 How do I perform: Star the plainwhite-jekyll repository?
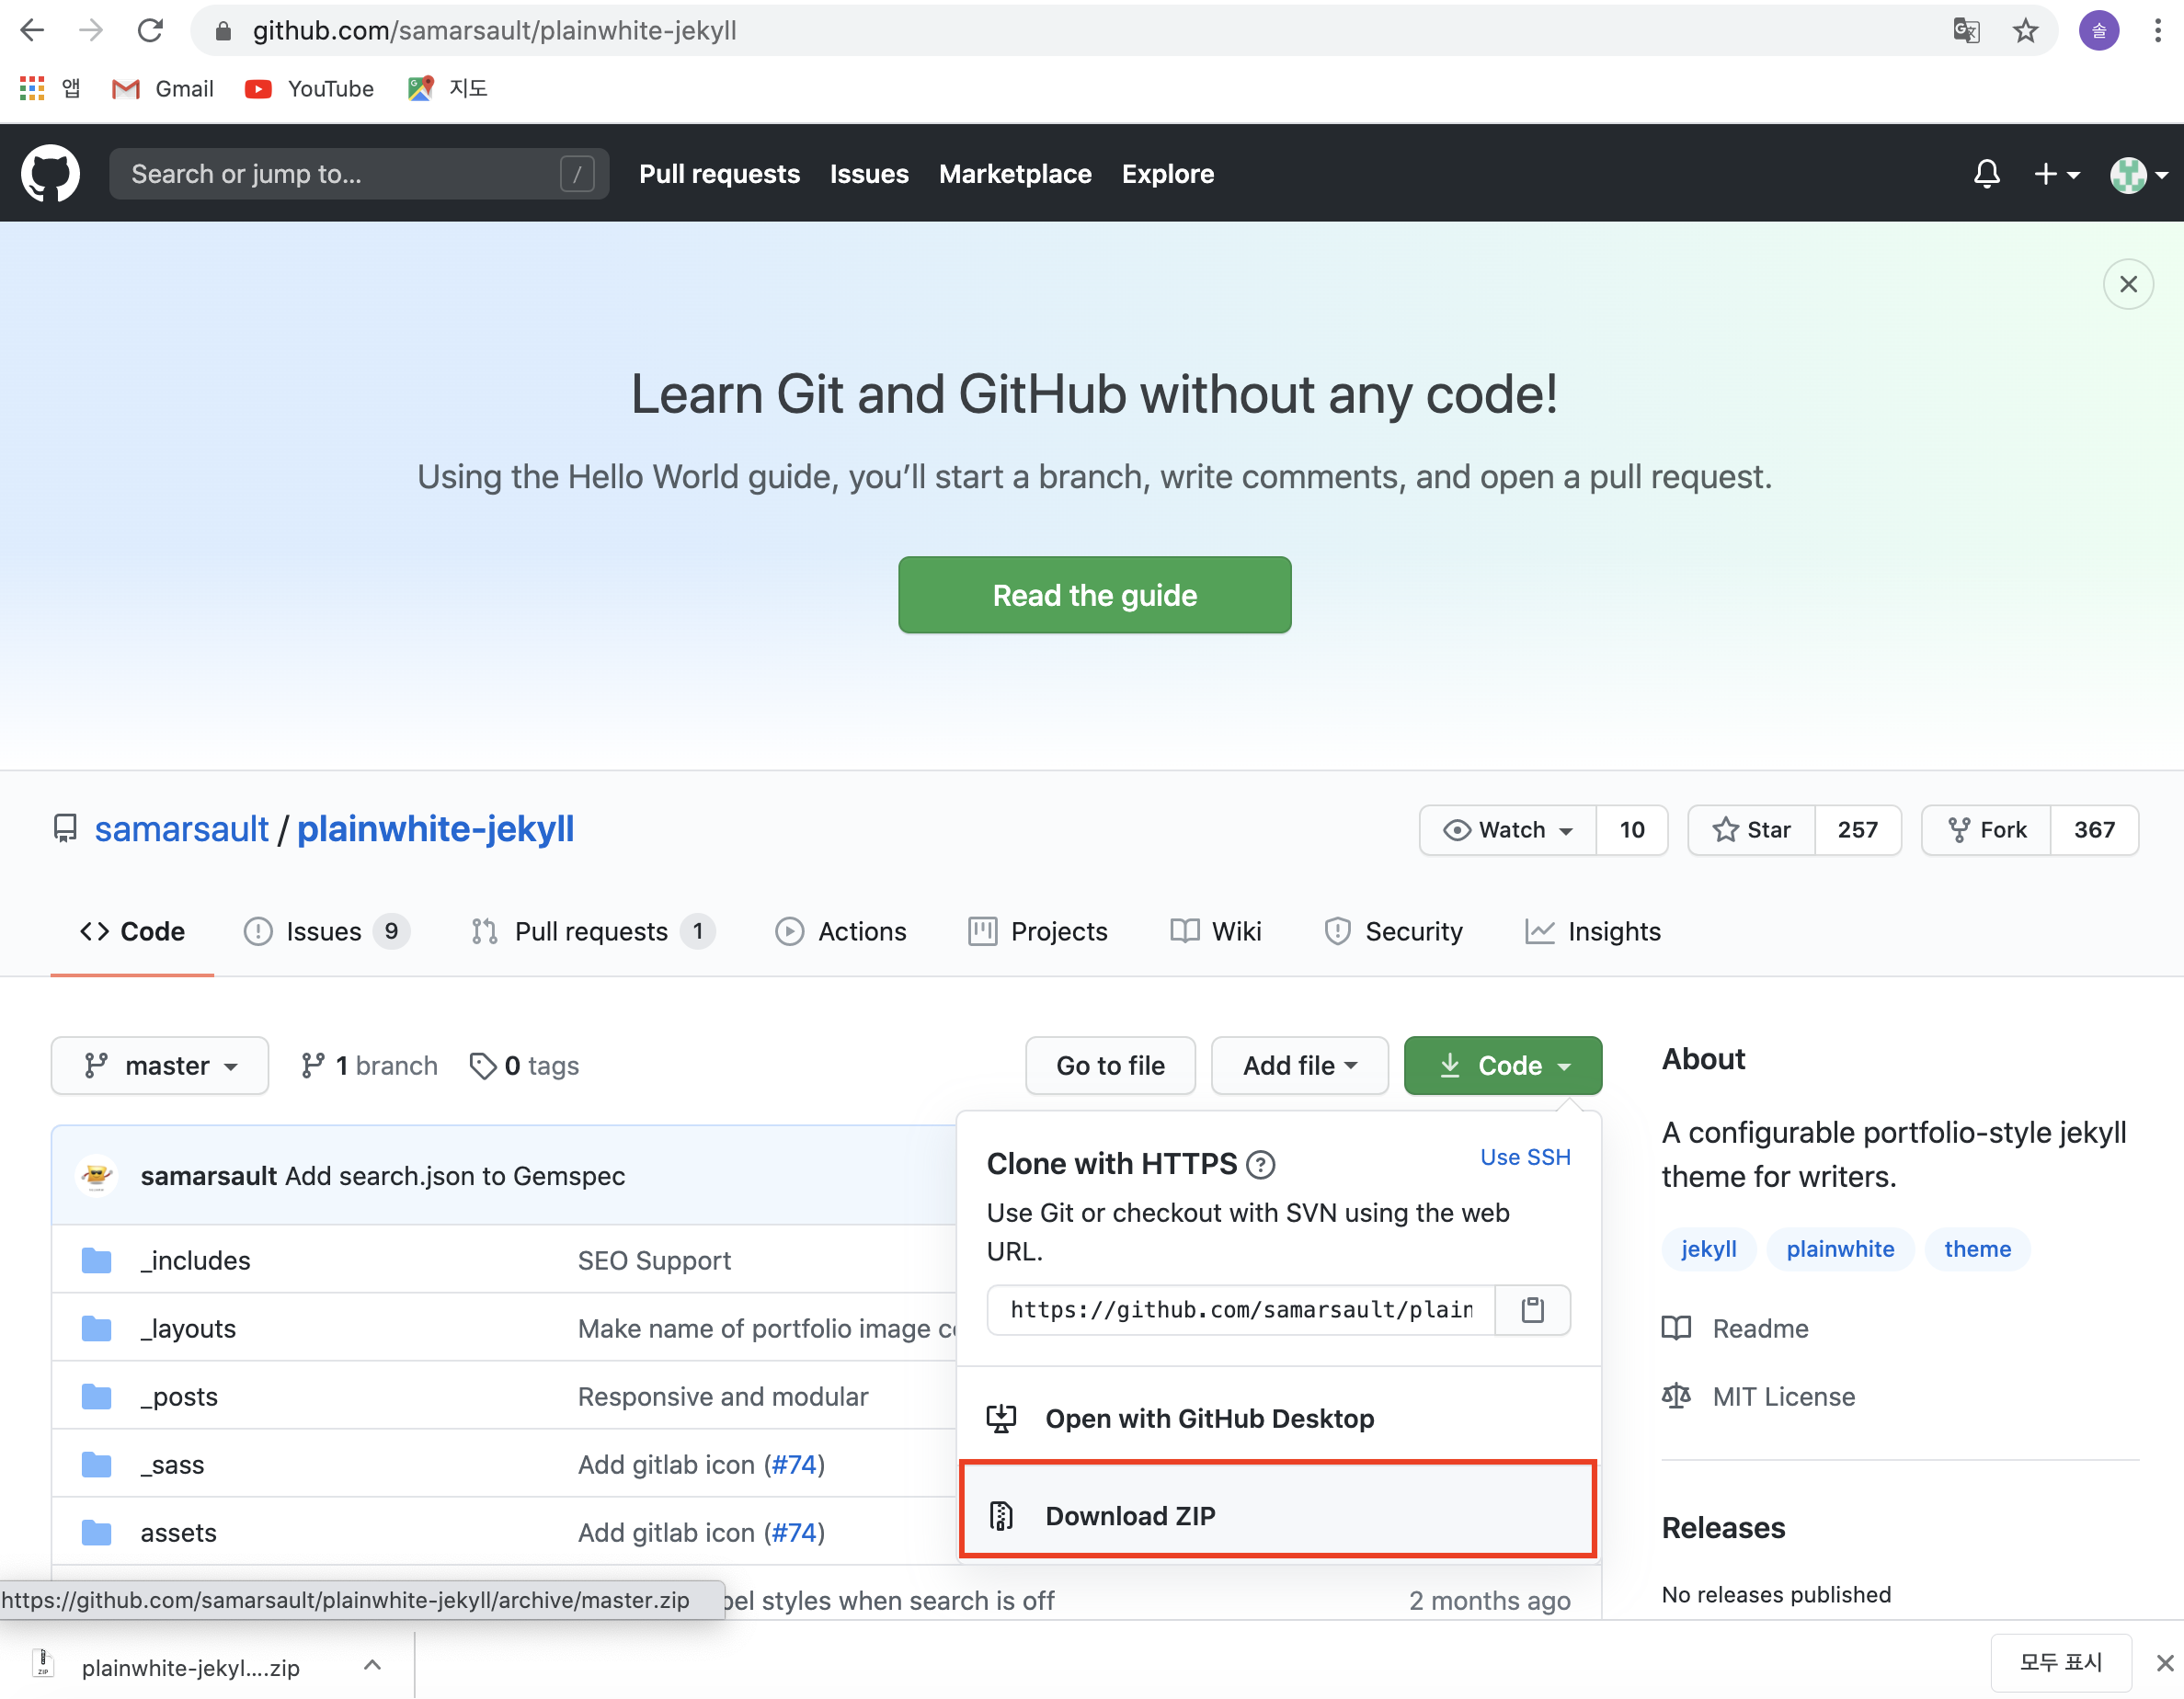click(1752, 830)
